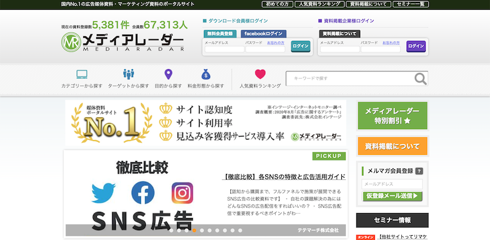Click the 無料会員登録 tab button
Viewport: 490px width, 240px height.
[x=220, y=34]
